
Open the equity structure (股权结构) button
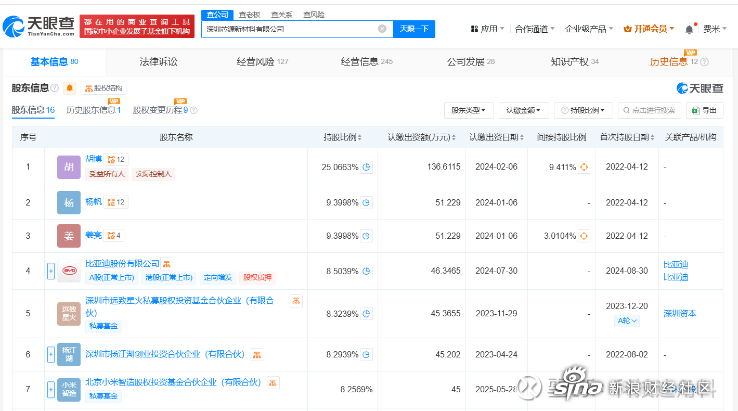[x=103, y=88]
